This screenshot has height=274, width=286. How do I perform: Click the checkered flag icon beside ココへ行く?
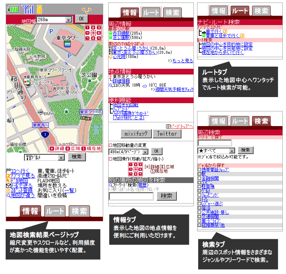(8, 171)
